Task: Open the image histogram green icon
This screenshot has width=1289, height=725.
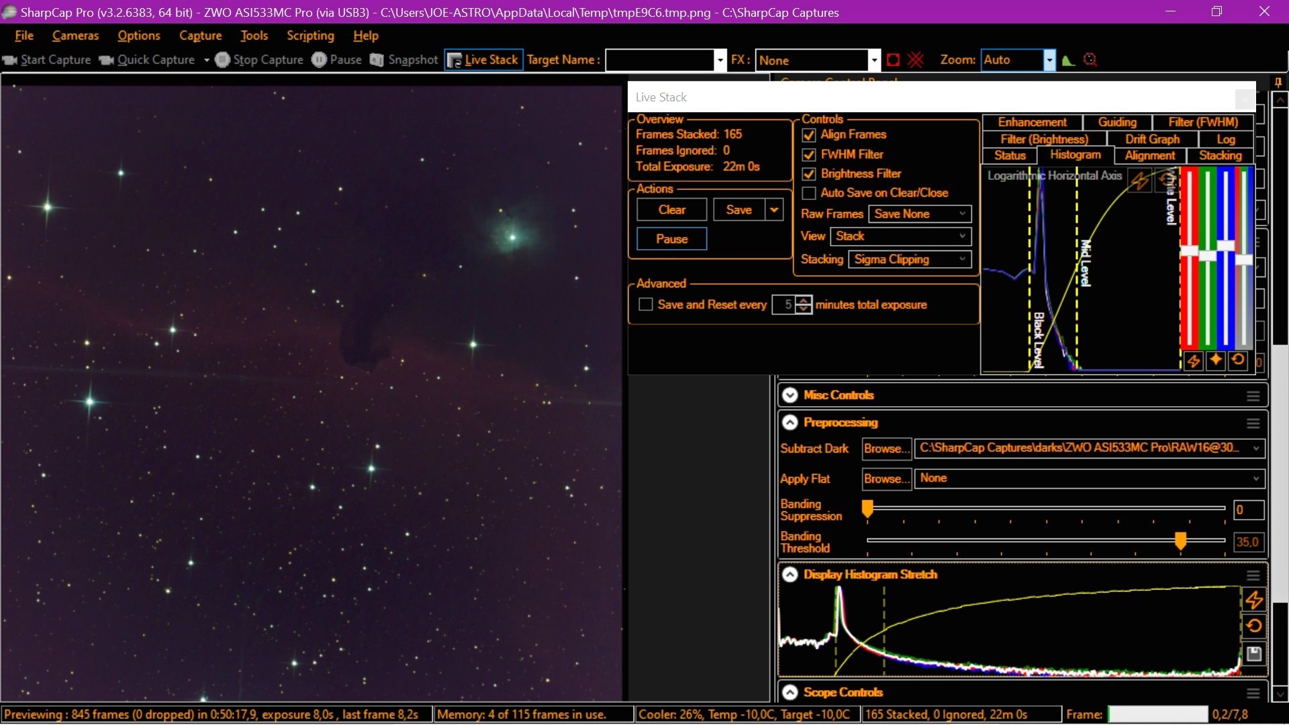Action: (1069, 60)
